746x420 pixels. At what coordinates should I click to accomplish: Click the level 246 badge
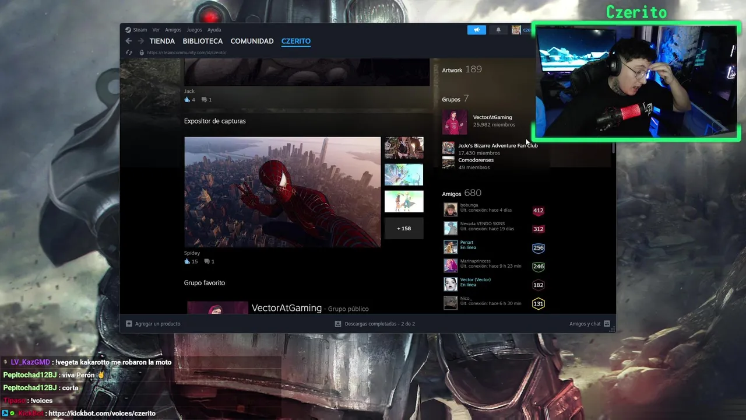(538, 267)
